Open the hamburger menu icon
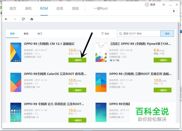182x131 pixels. pos(164,4)
